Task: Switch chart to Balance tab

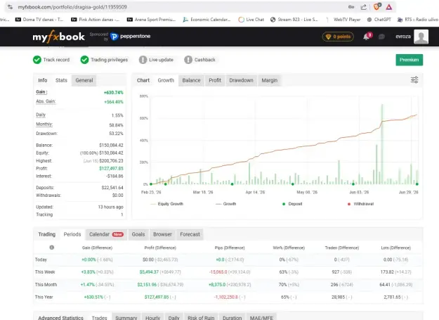Action: [191, 80]
